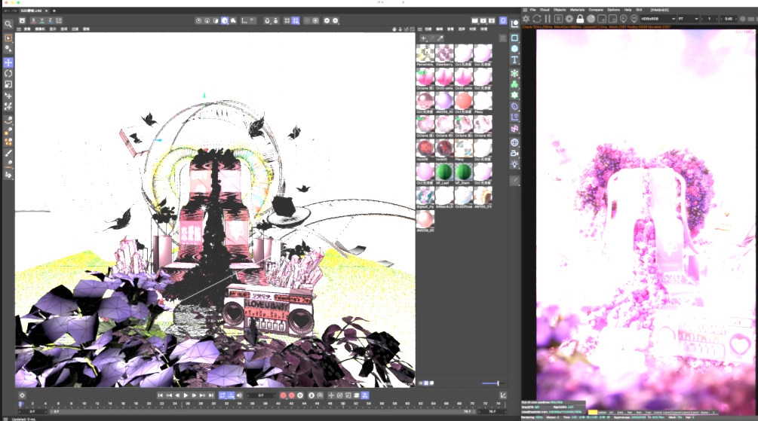This screenshot has height=421, width=758.
Task: Click render to picture viewer clapper icon
Action: tap(483, 21)
